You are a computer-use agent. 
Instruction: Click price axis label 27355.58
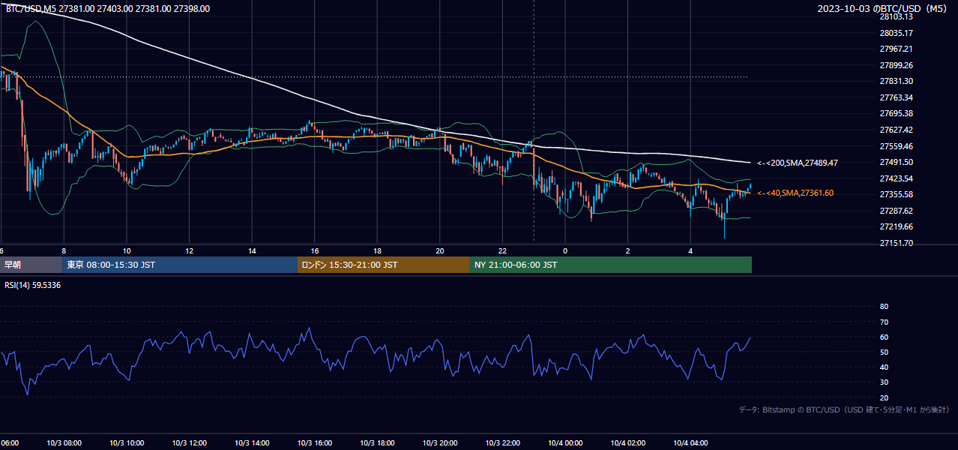pyautogui.click(x=896, y=194)
